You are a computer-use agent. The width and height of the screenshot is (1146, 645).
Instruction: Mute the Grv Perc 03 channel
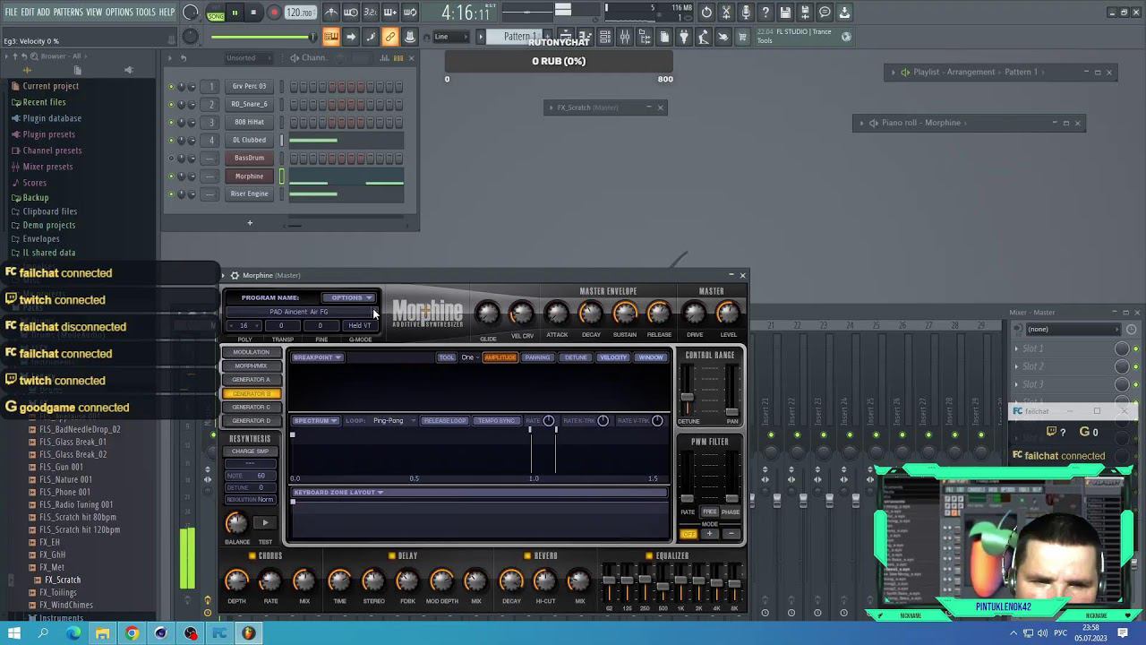(171, 87)
